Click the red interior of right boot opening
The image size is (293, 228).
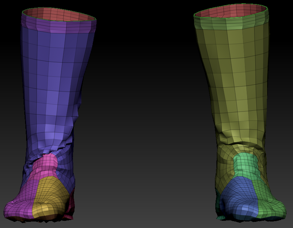232,11
